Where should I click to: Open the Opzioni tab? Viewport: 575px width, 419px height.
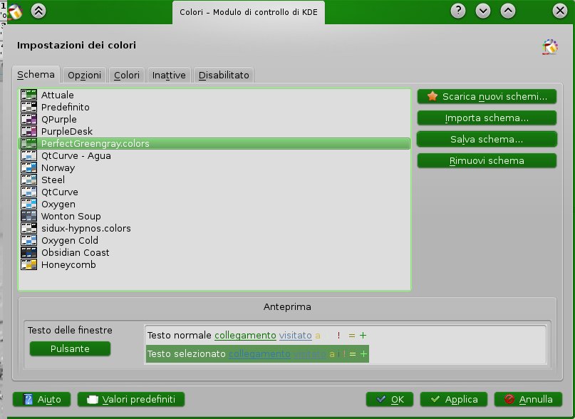coord(84,76)
